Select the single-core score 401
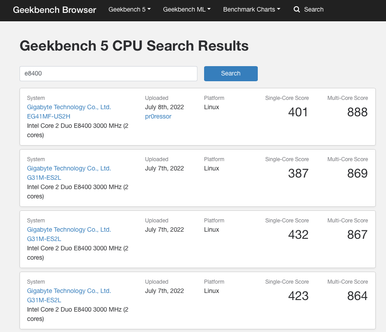 298,112
